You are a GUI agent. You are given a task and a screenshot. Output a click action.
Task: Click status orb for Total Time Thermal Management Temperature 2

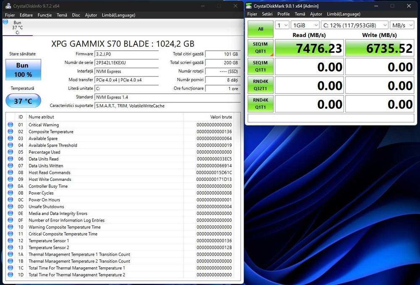pyautogui.click(x=10, y=275)
